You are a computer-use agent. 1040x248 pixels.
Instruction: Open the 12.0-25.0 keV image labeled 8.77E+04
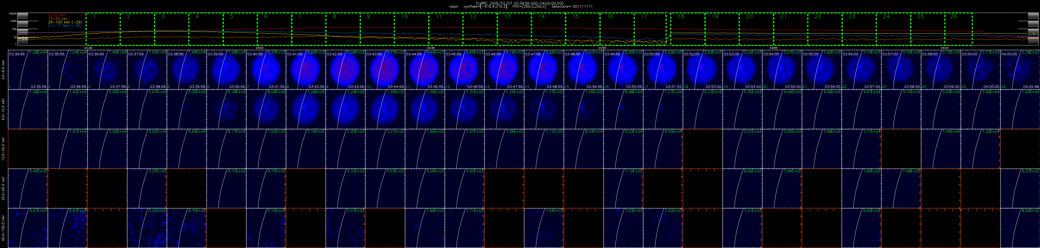pos(226,149)
